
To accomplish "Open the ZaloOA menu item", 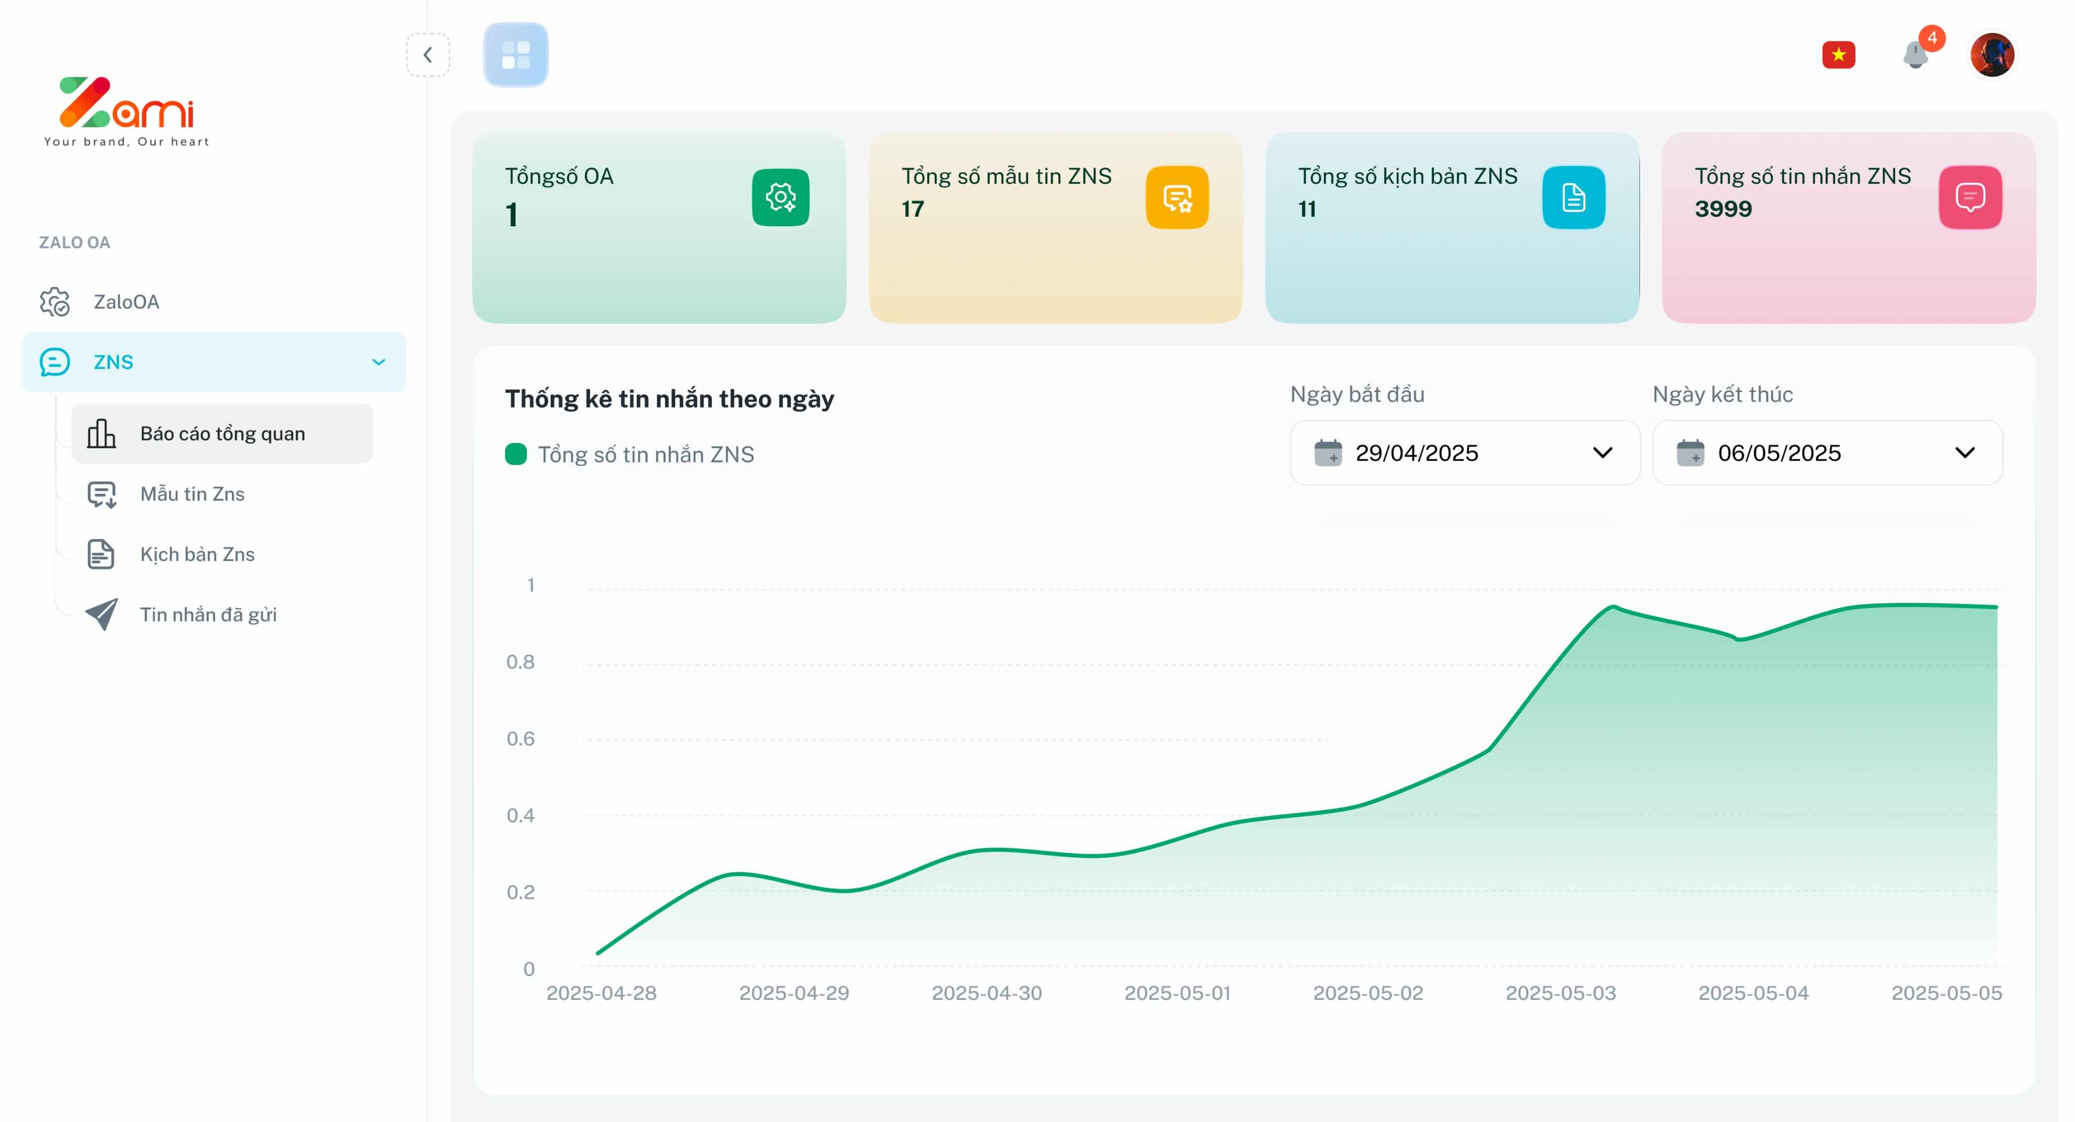I will click(127, 302).
